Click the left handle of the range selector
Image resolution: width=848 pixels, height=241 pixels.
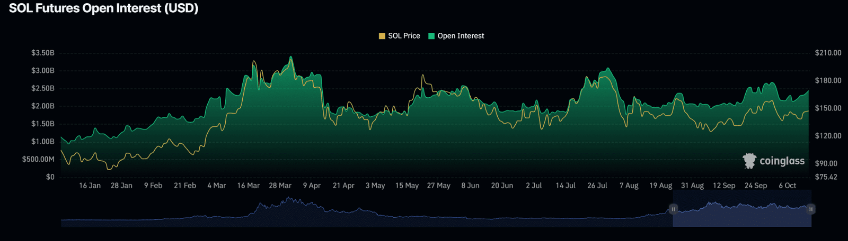tap(673, 209)
